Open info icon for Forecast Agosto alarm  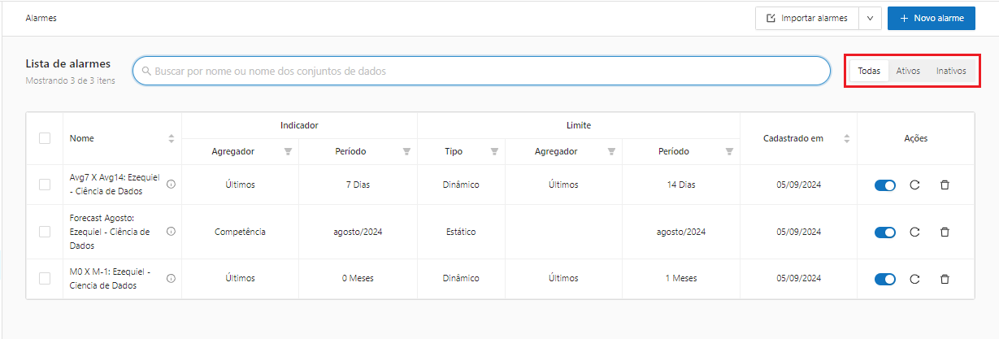coord(171,232)
